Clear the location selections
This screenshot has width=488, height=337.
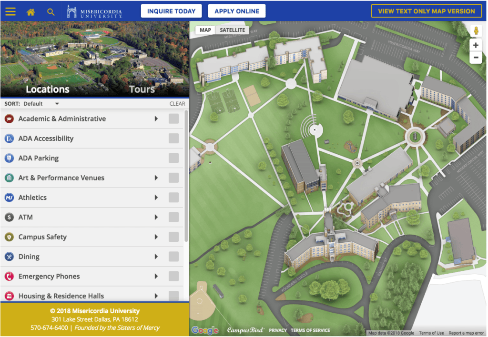[x=177, y=104]
